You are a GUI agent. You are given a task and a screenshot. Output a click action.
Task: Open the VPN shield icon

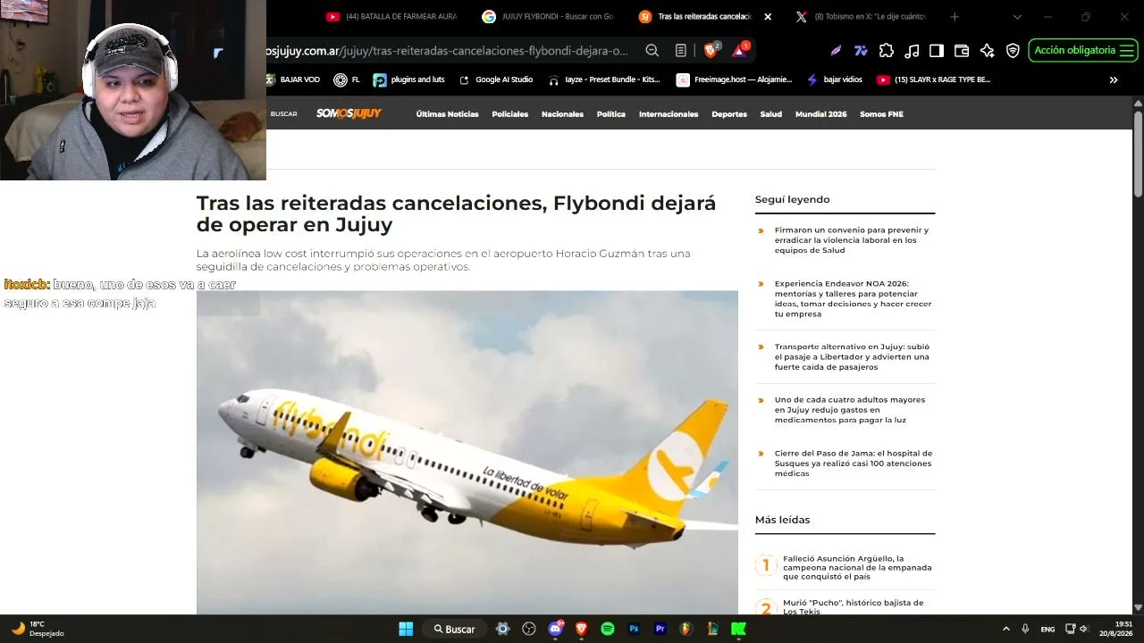tap(1013, 51)
